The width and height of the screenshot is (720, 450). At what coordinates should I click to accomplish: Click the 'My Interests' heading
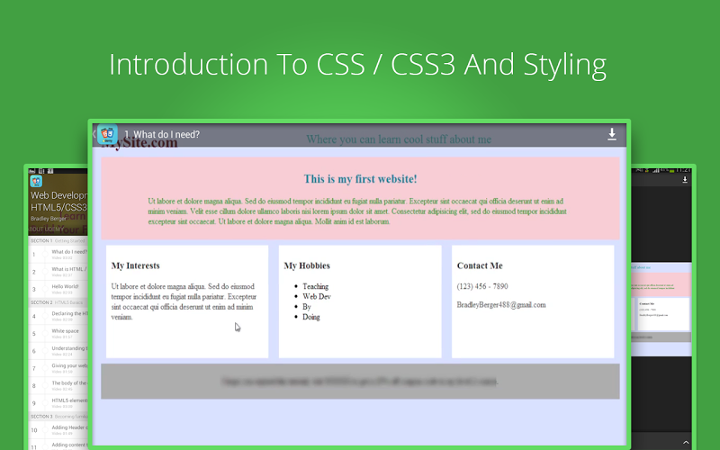click(136, 265)
